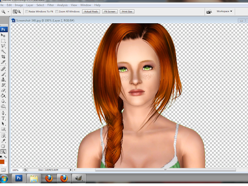The height and width of the screenshot is (186, 248).
Task: Select the History Brush tool
Action: click(x=3, y=85)
